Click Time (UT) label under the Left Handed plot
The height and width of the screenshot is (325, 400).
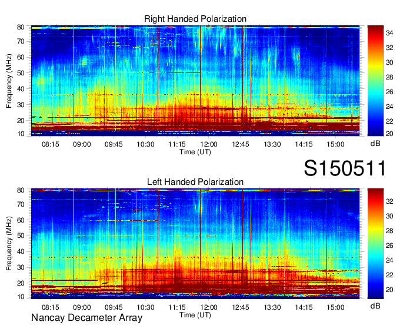(195, 315)
